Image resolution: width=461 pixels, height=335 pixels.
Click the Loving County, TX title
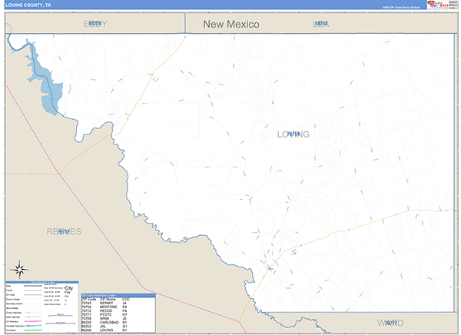[28, 5]
